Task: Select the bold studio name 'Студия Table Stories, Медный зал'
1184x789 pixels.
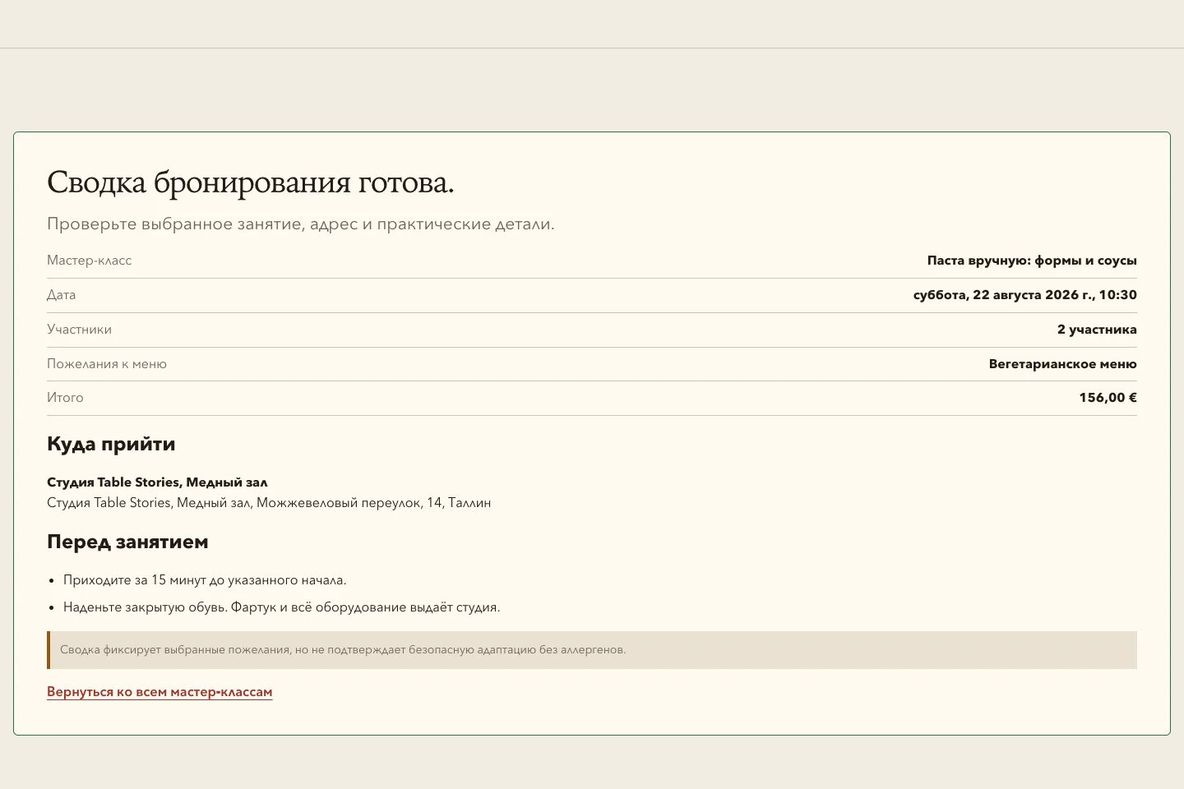Action: click(x=157, y=482)
